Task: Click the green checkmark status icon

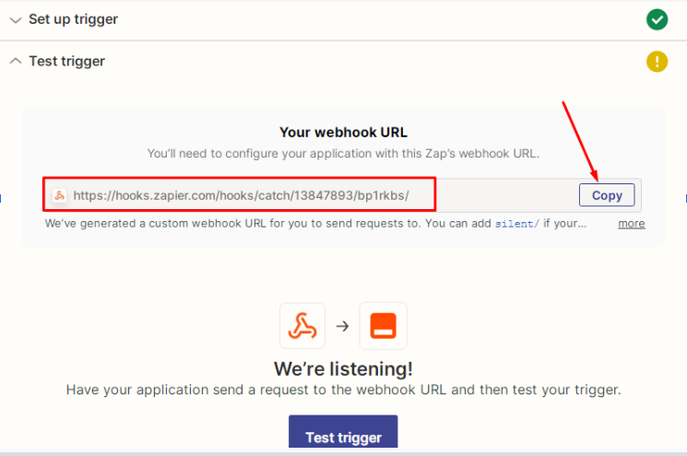Action: tap(657, 19)
